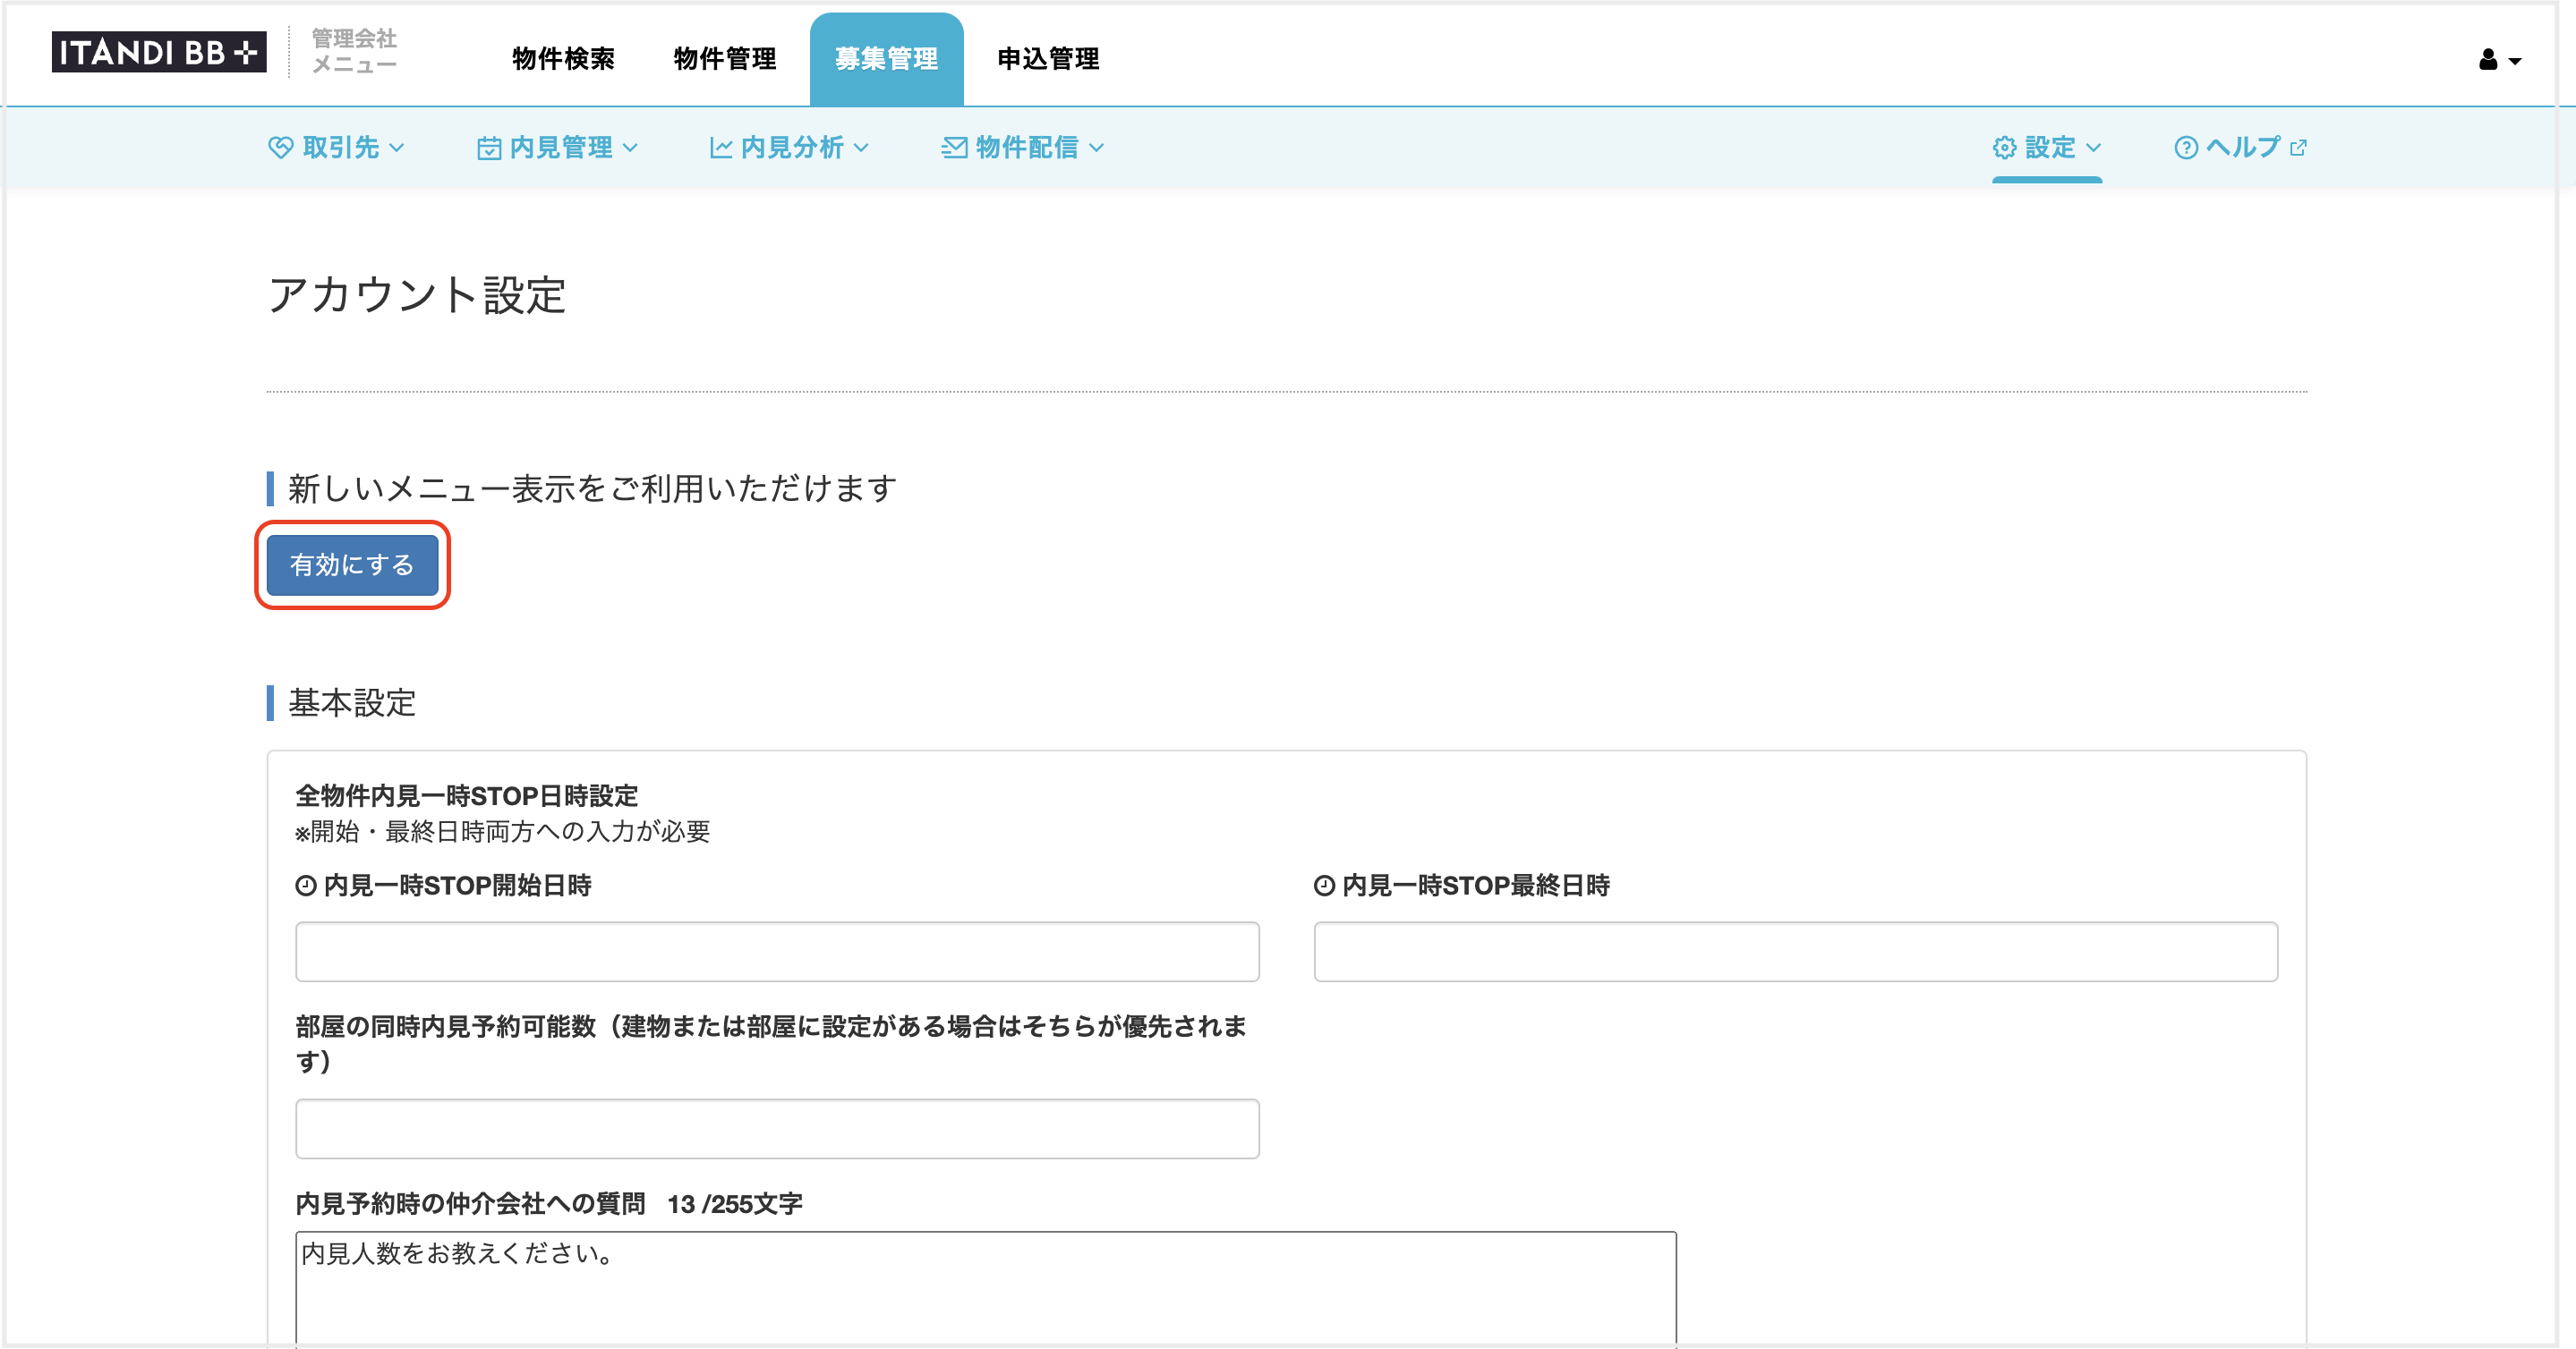Focus the 部屋の同時内見予約可能数 input field

(777, 1129)
